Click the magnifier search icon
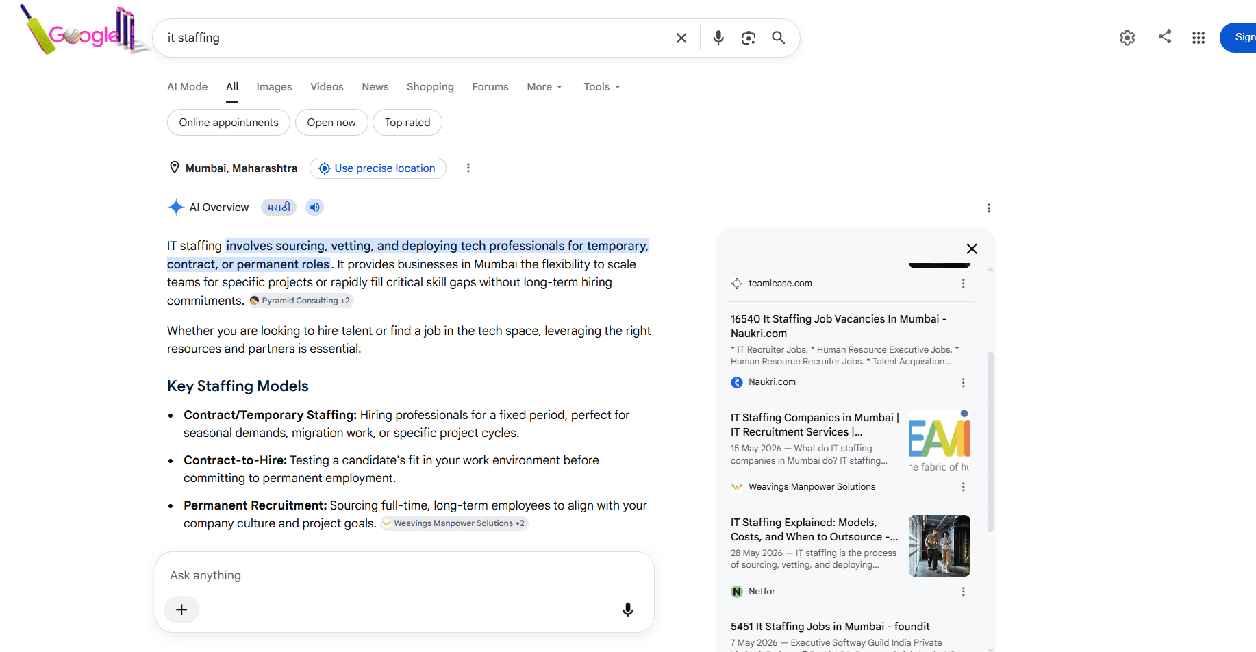 (779, 38)
